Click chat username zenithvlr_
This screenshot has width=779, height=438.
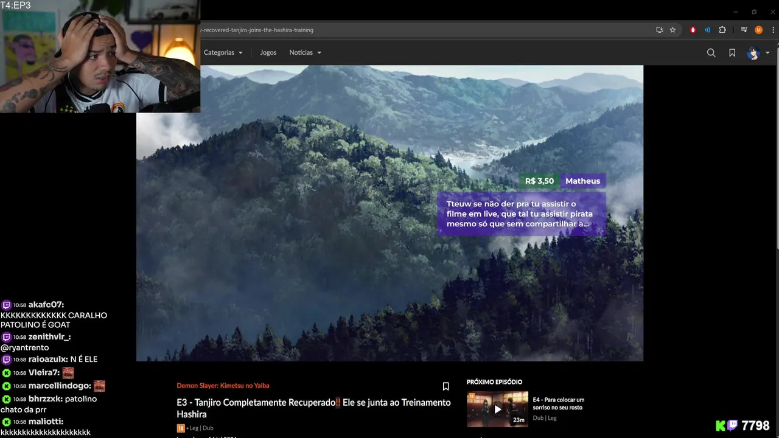click(49, 337)
